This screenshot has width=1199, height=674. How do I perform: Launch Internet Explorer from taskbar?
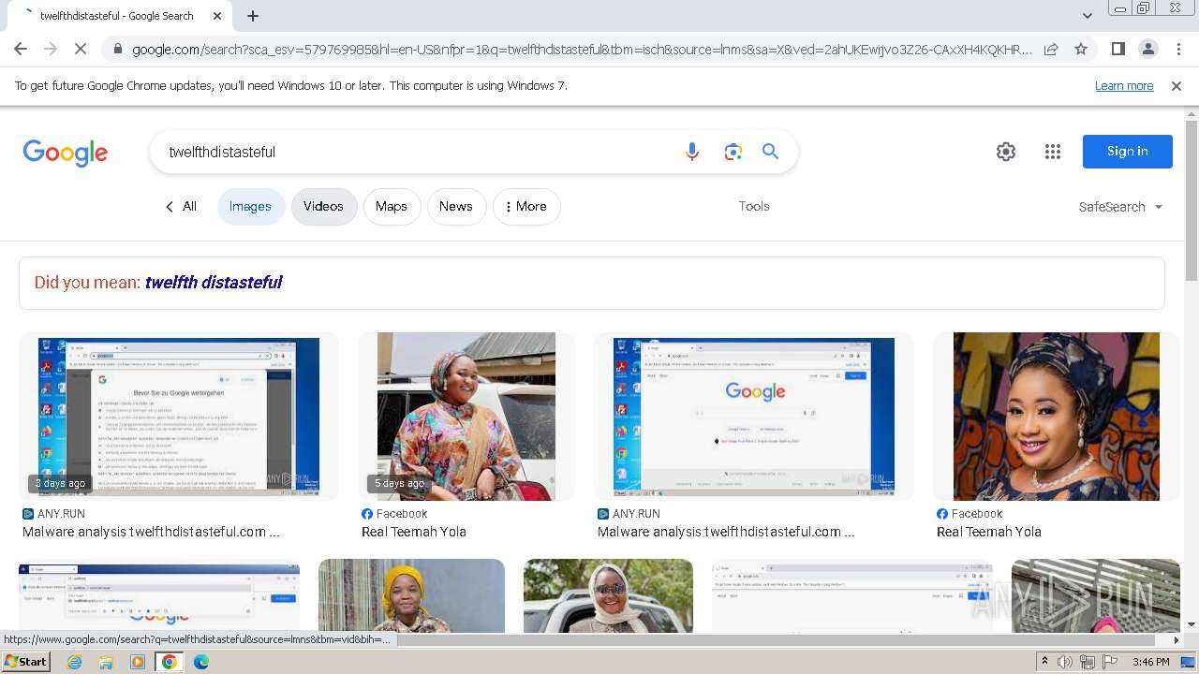74,662
